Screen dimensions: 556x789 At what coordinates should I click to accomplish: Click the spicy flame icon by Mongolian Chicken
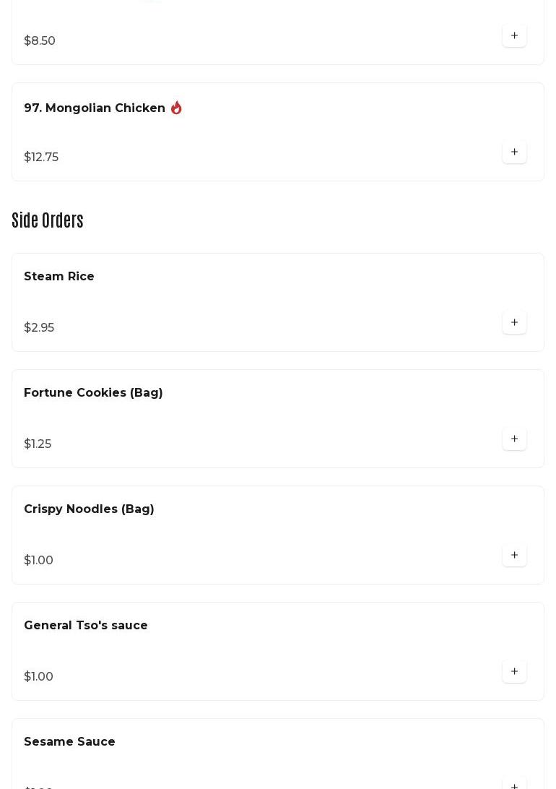pos(176,108)
